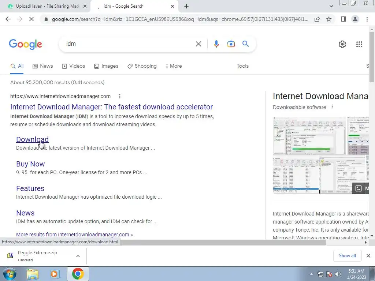Go back to the previous page
The image size is (375, 281).
[8, 19]
